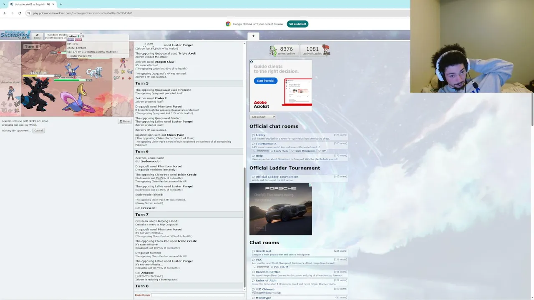Viewport: 534px width, 300px height.
Task: Click the chat message input field
Action: click(x=198, y=295)
